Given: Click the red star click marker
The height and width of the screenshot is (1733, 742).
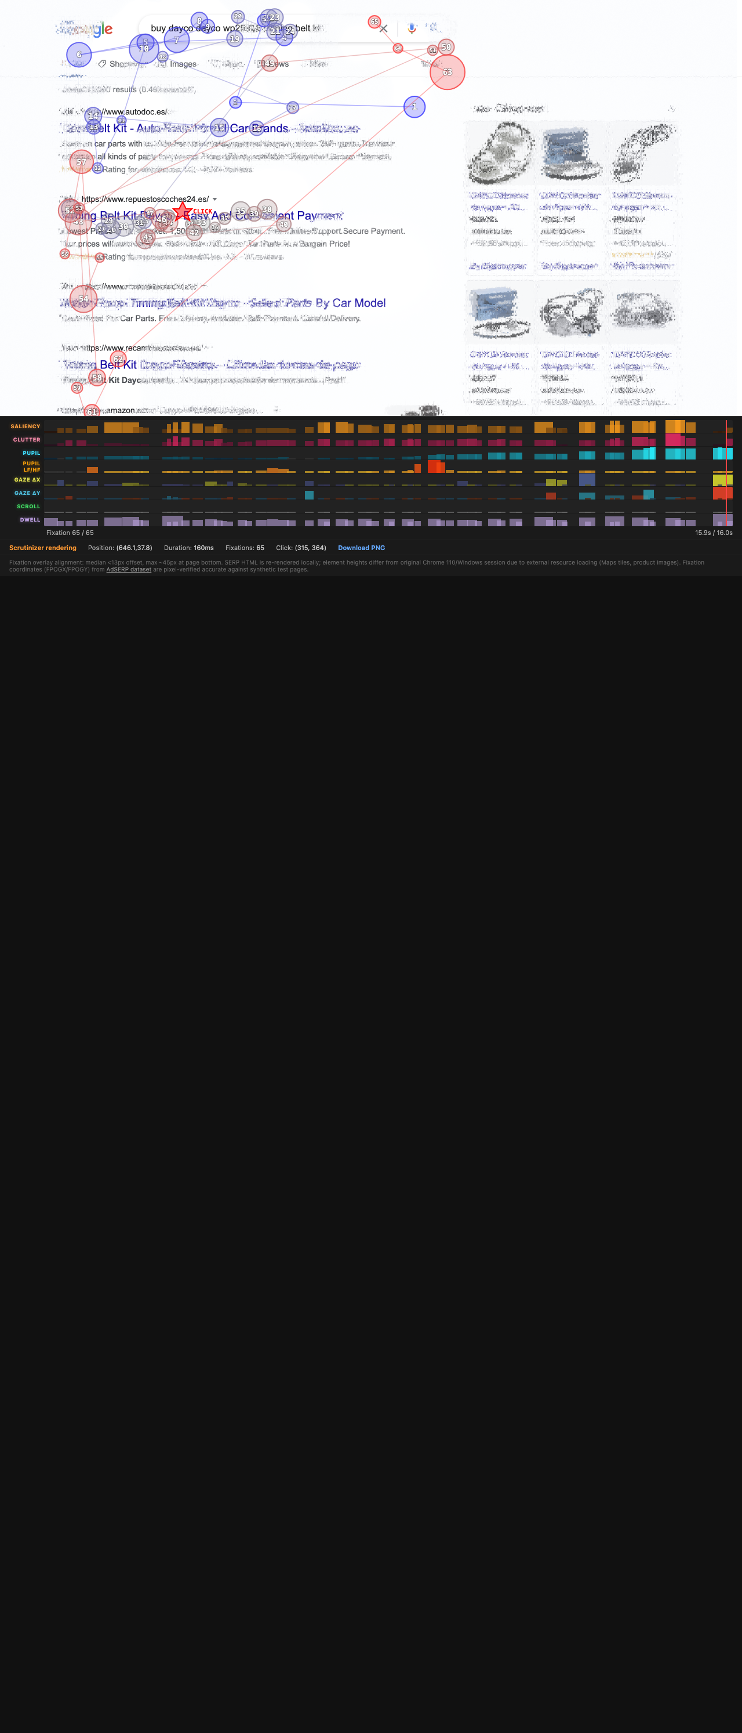Looking at the screenshot, I should [x=181, y=212].
